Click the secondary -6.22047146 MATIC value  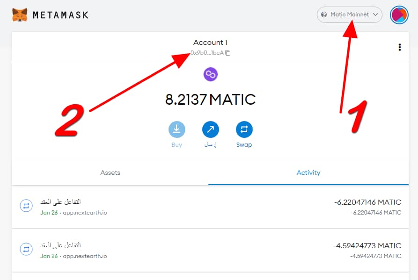[376, 213]
